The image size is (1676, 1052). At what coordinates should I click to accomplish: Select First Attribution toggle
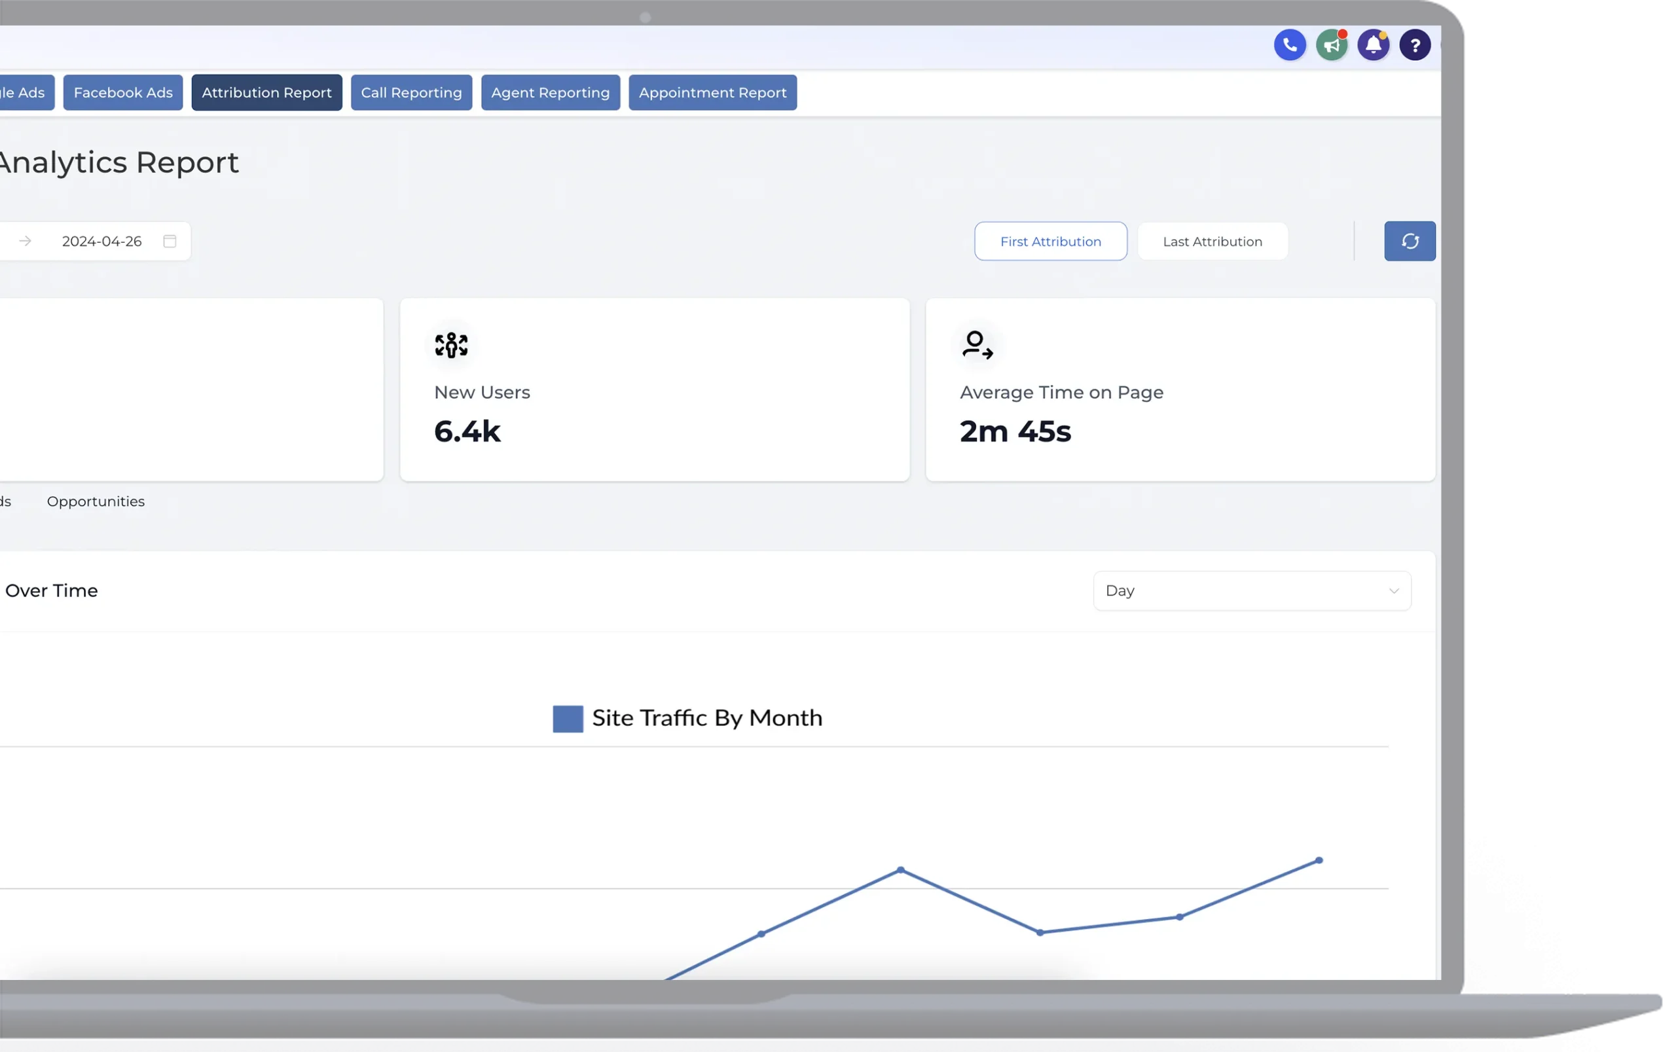tap(1051, 240)
